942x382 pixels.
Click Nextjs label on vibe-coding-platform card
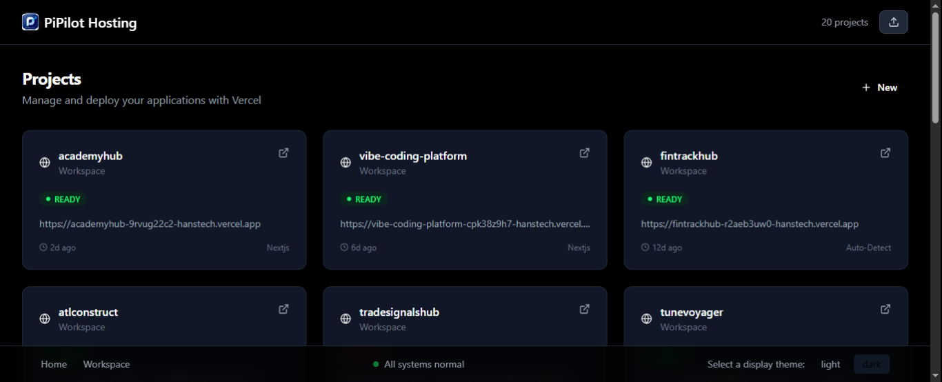[x=579, y=248]
